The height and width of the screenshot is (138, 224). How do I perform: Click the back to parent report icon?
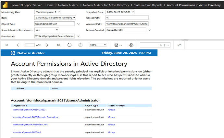pyautogui.click(x=81, y=45)
